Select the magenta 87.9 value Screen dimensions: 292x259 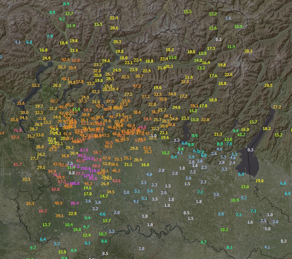pos(84,150)
